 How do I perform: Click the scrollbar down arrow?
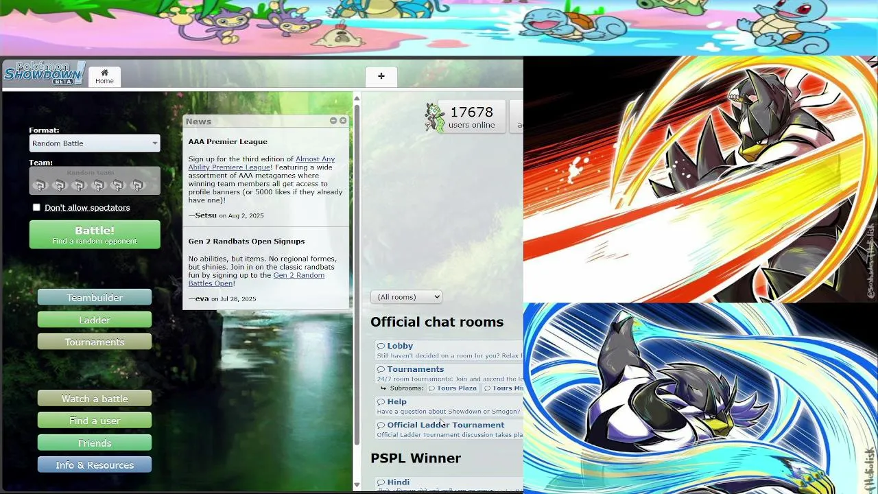coord(357,485)
